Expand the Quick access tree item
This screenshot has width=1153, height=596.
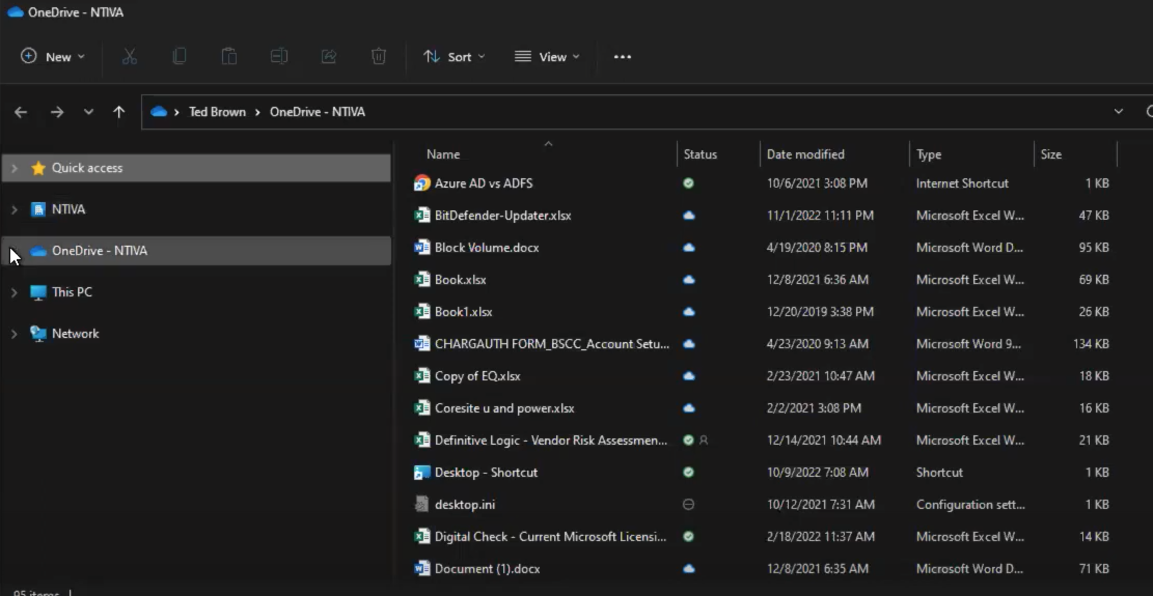click(x=13, y=167)
